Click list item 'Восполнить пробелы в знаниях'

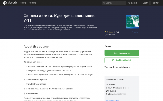61,75
